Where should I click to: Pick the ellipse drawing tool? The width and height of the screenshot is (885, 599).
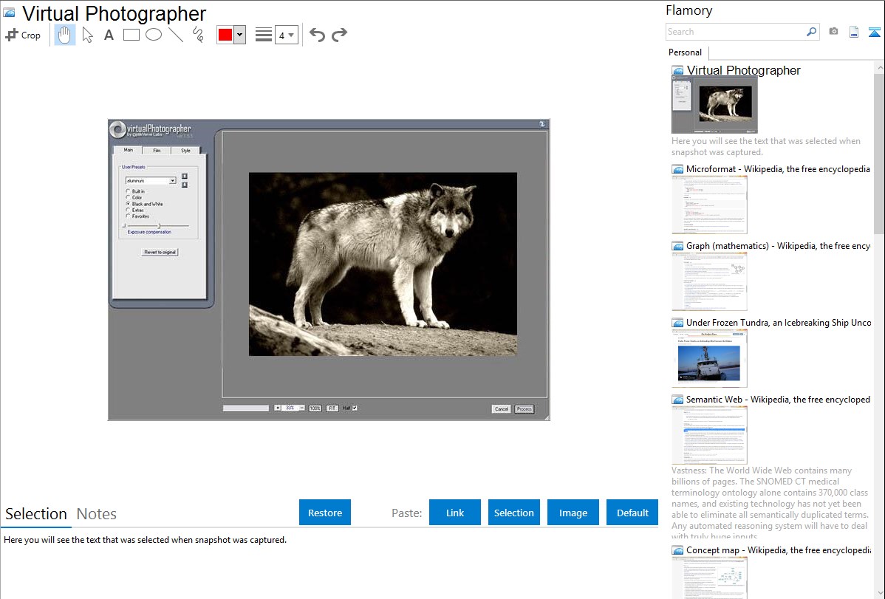tap(154, 35)
